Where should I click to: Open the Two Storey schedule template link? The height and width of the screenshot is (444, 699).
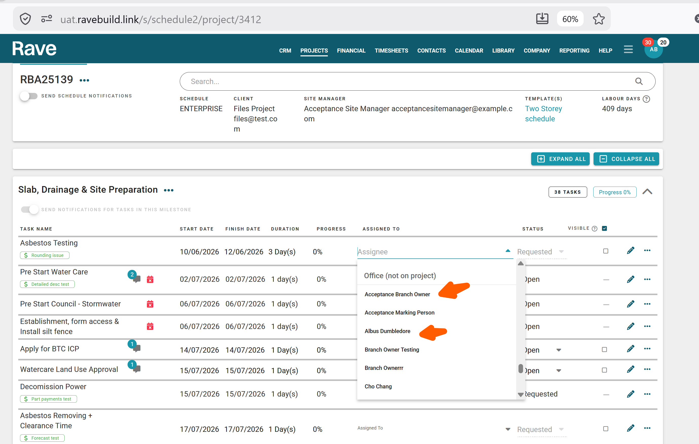[x=543, y=114]
